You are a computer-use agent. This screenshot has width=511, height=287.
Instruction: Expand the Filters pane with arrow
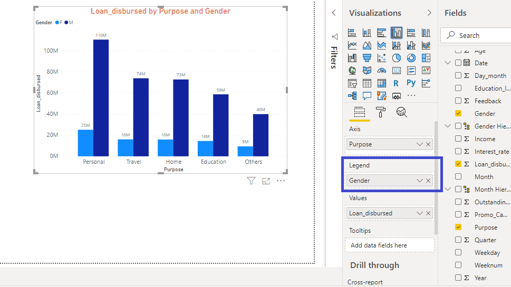(x=333, y=13)
